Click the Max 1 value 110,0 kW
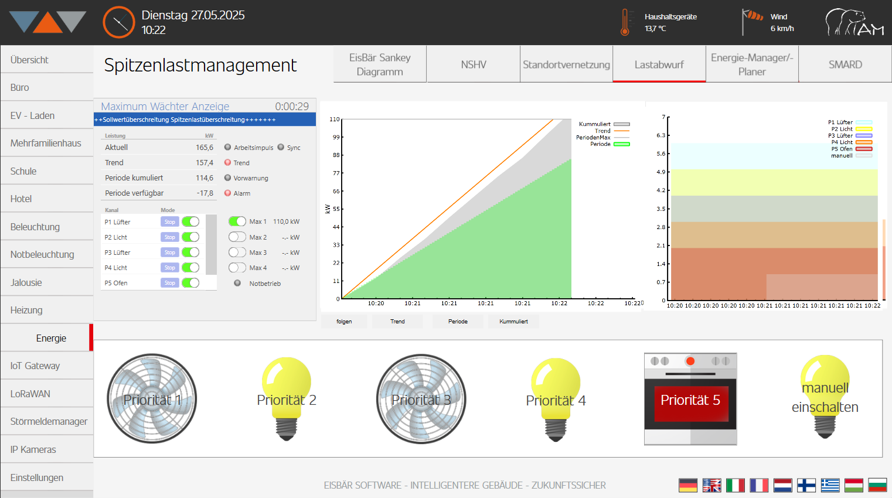The height and width of the screenshot is (498, 892). coord(286,221)
